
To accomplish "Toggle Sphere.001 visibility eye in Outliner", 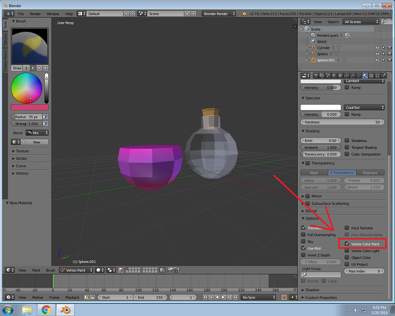I will (377, 60).
